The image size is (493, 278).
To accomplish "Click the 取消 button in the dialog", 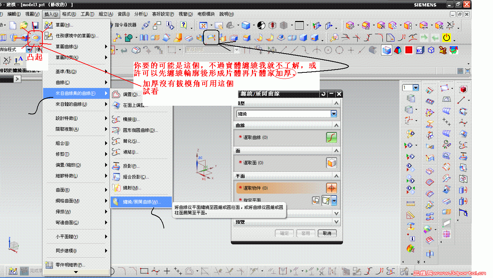I will (327, 233).
